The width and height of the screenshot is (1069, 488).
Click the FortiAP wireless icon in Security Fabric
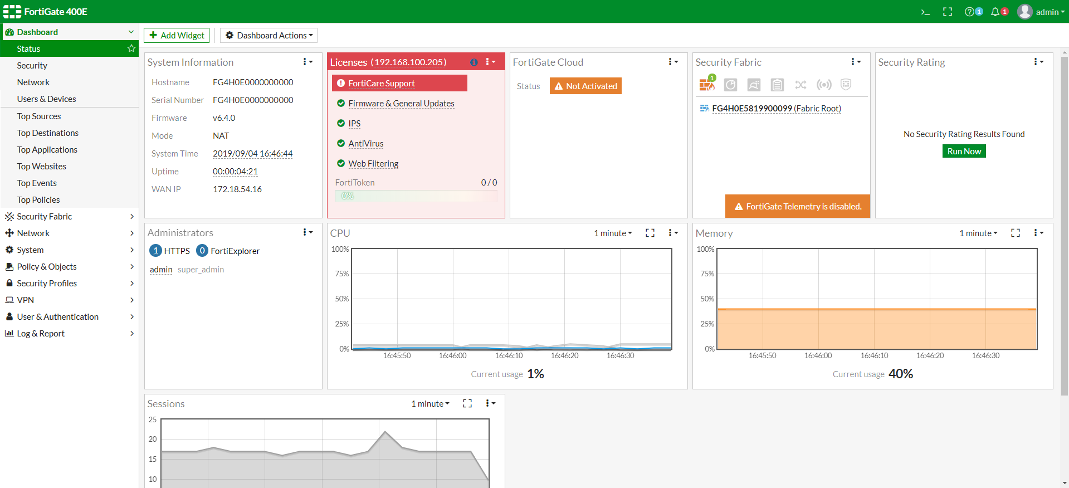[x=824, y=85]
